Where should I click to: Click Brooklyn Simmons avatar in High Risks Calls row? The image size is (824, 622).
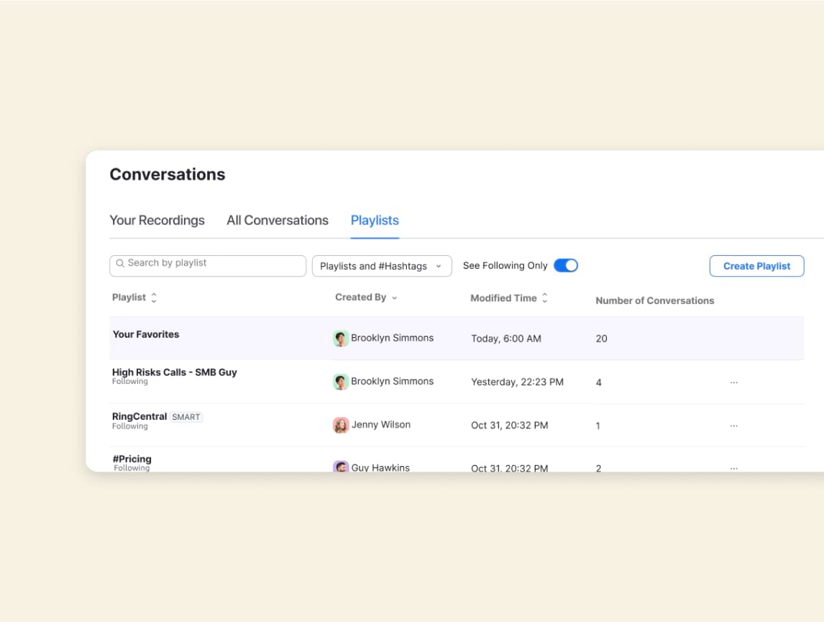point(341,382)
